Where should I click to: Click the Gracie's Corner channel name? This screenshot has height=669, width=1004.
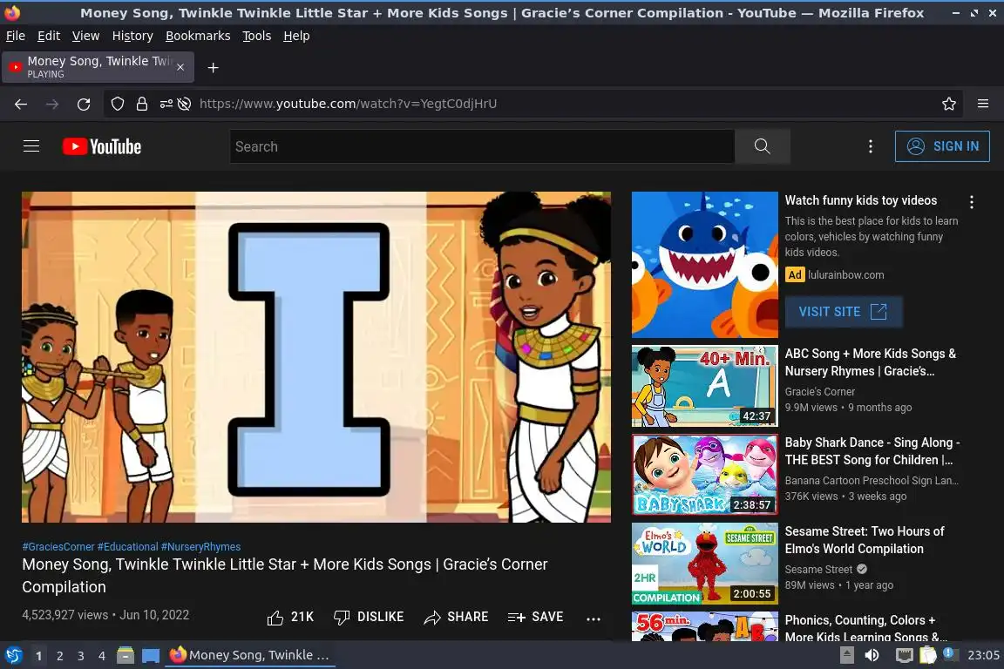[x=819, y=391]
